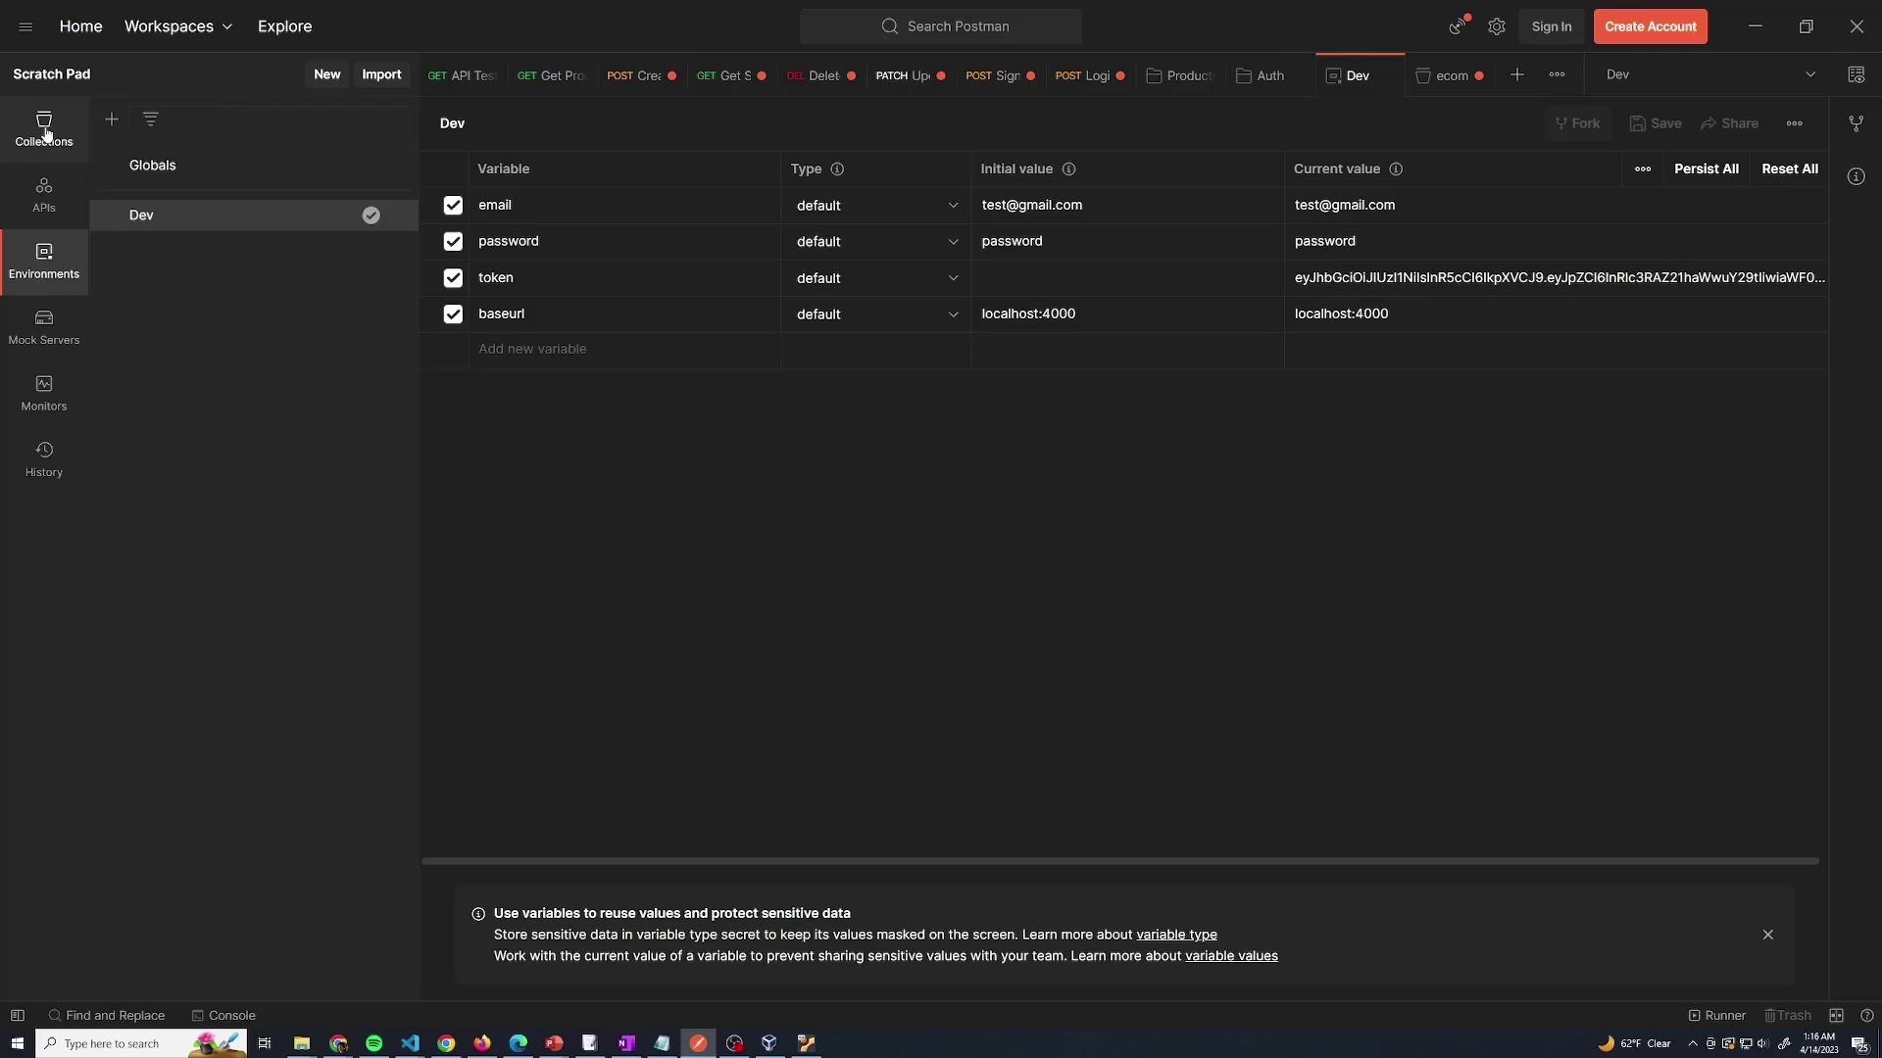The height and width of the screenshot is (1058, 1882).
Task: Open the Mock Servers sidebar panel
Action: click(43, 326)
